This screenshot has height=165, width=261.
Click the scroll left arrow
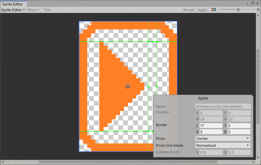3,162
